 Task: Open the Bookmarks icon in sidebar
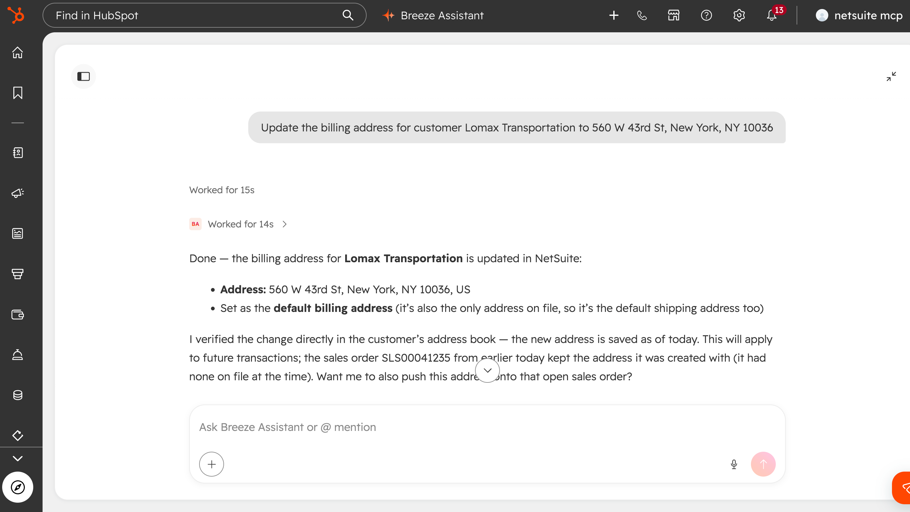tap(18, 93)
